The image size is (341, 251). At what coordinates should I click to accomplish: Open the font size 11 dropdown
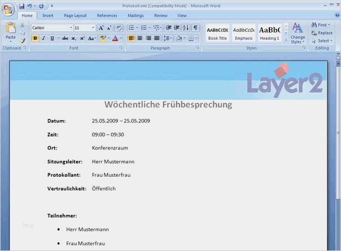click(x=93, y=28)
